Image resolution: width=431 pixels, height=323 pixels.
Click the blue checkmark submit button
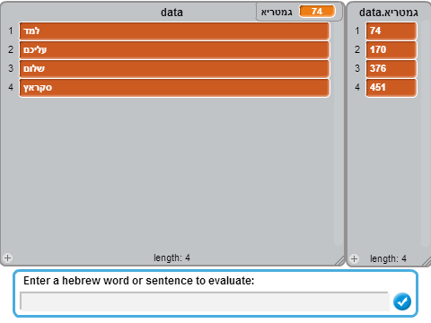click(402, 301)
